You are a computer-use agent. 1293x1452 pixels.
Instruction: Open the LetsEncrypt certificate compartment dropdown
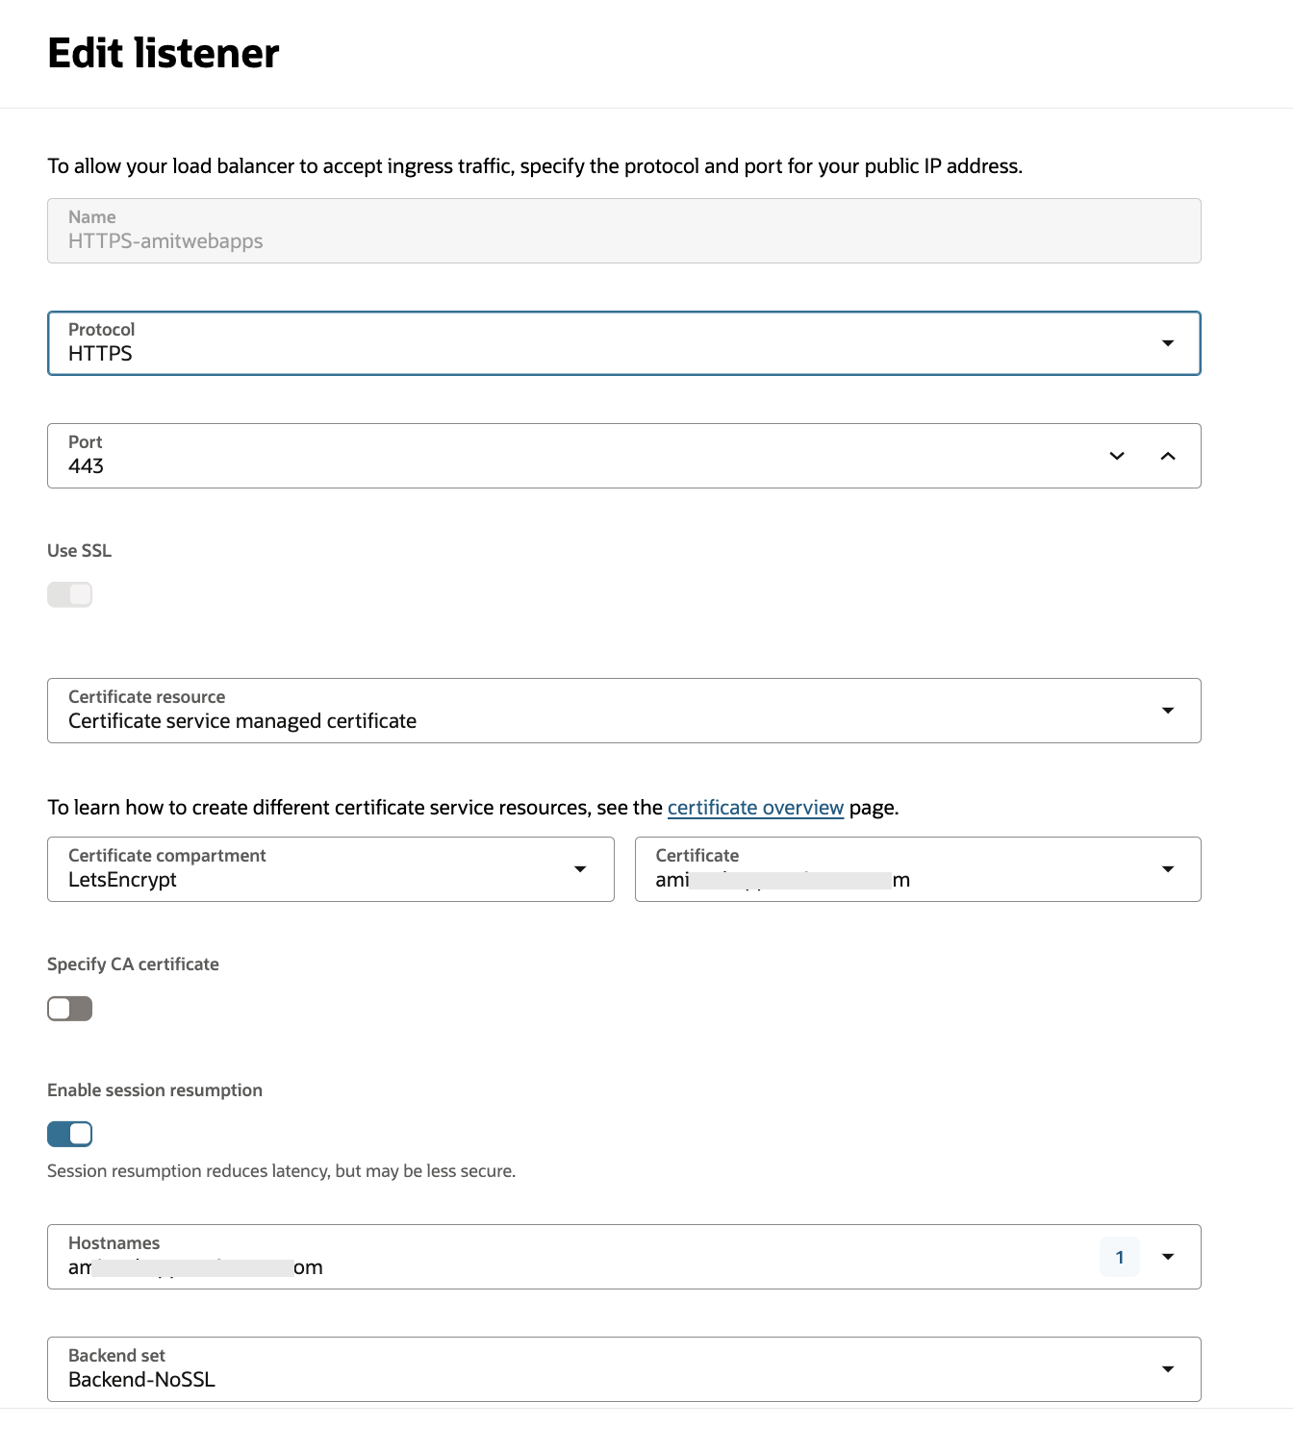click(308, 869)
